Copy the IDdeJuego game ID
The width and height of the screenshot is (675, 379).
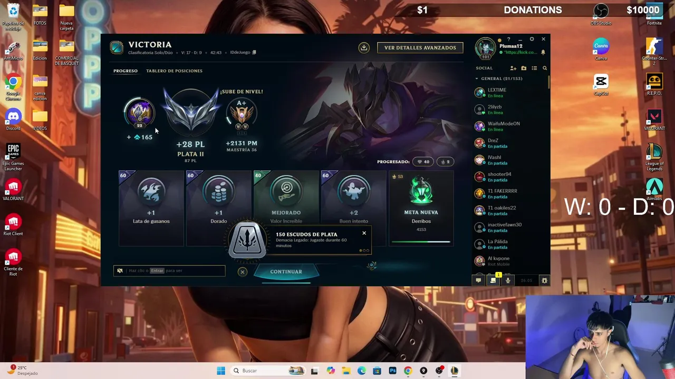(254, 52)
